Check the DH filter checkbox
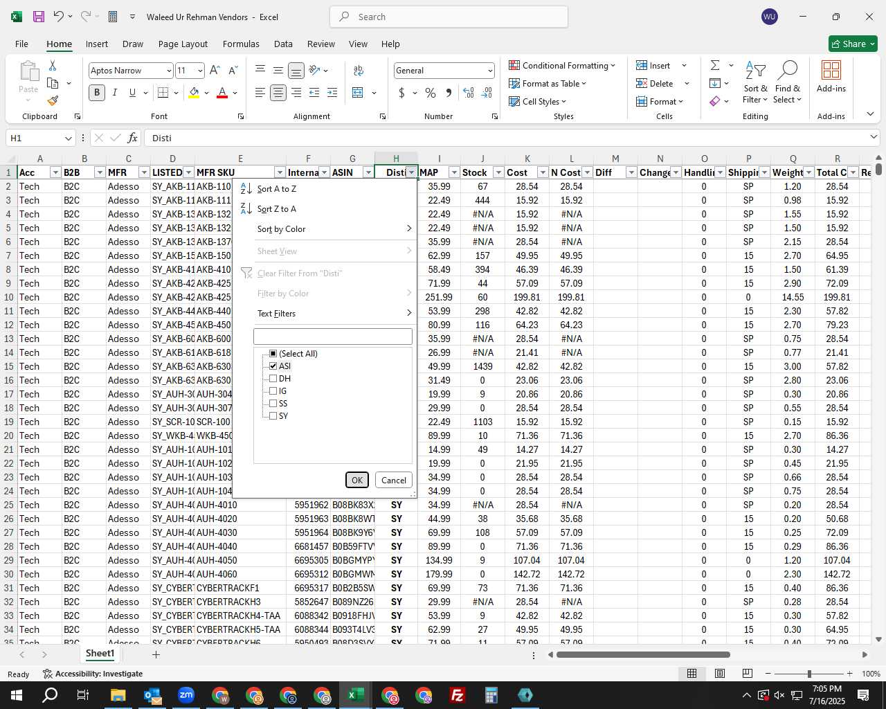 [273, 379]
